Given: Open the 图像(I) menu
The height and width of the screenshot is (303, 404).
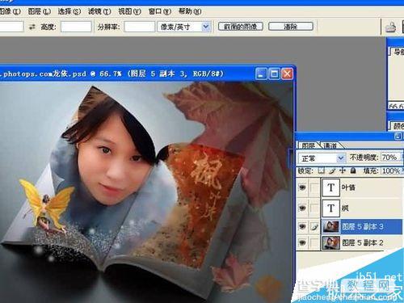Looking at the screenshot, I should pyautogui.click(x=10, y=11).
